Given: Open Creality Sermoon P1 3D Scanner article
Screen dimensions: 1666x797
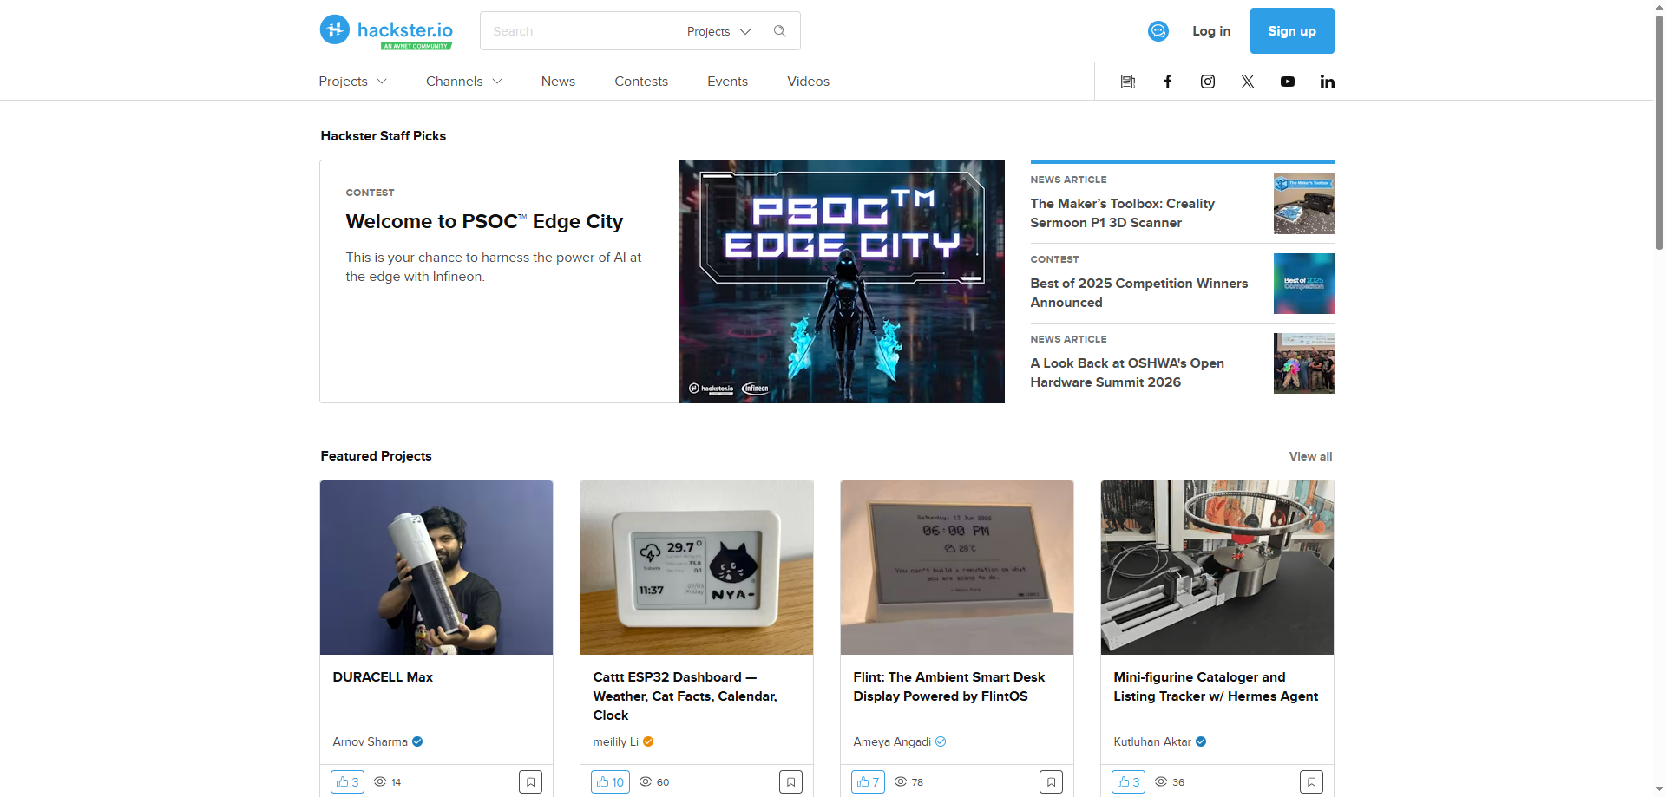Looking at the screenshot, I should point(1122,213).
